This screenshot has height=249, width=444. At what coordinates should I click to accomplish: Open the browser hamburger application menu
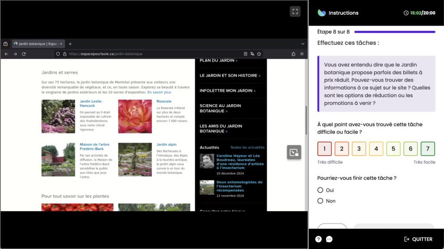pyautogui.click(x=302, y=54)
